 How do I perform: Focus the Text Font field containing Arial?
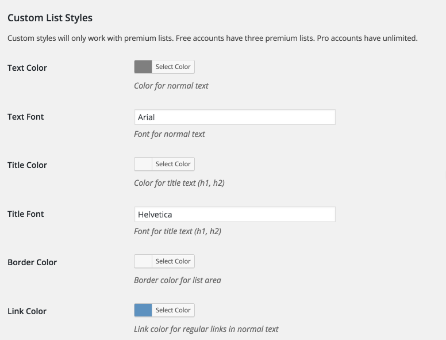click(x=235, y=117)
